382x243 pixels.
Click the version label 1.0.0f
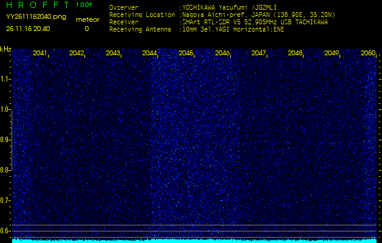coord(84,5)
